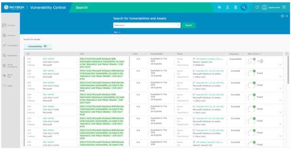Expand the 'Any' filter dropdown

coord(117,32)
